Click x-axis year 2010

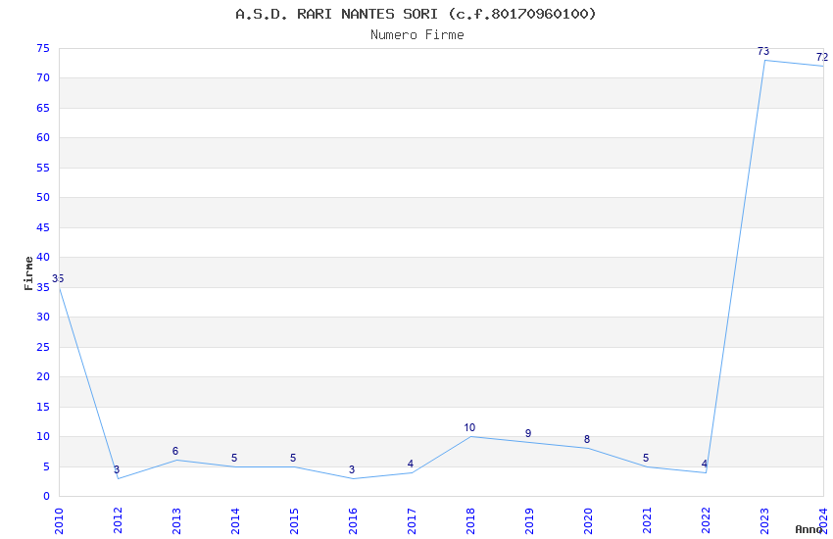click(x=59, y=521)
